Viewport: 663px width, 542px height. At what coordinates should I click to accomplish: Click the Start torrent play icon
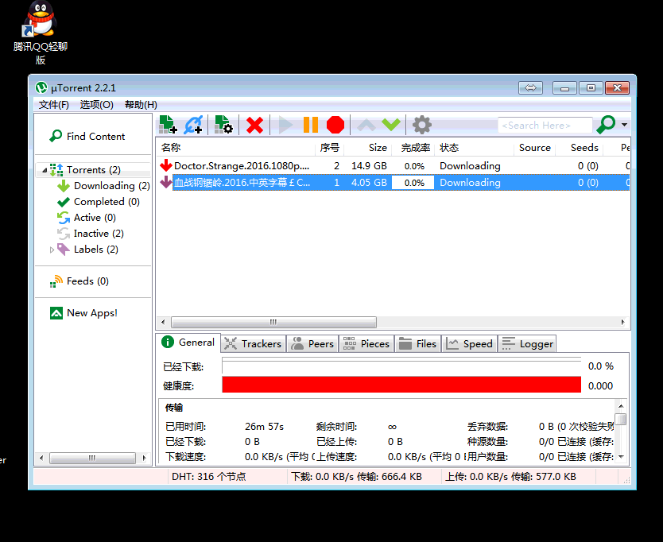pyautogui.click(x=285, y=125)
